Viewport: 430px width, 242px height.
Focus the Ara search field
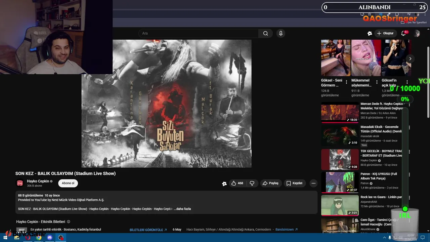click(198, 33)
